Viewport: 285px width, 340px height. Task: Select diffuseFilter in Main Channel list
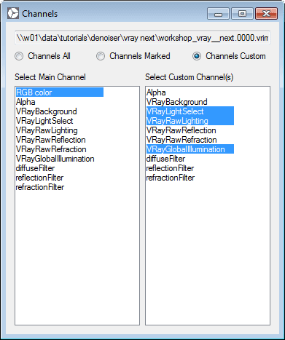[x=35, y=168]
